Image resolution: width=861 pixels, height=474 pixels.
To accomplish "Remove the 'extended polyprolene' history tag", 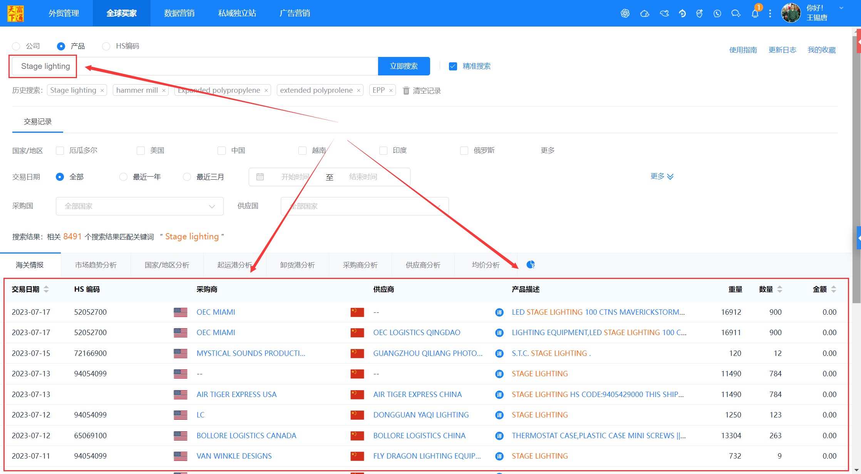I will 358,90.
